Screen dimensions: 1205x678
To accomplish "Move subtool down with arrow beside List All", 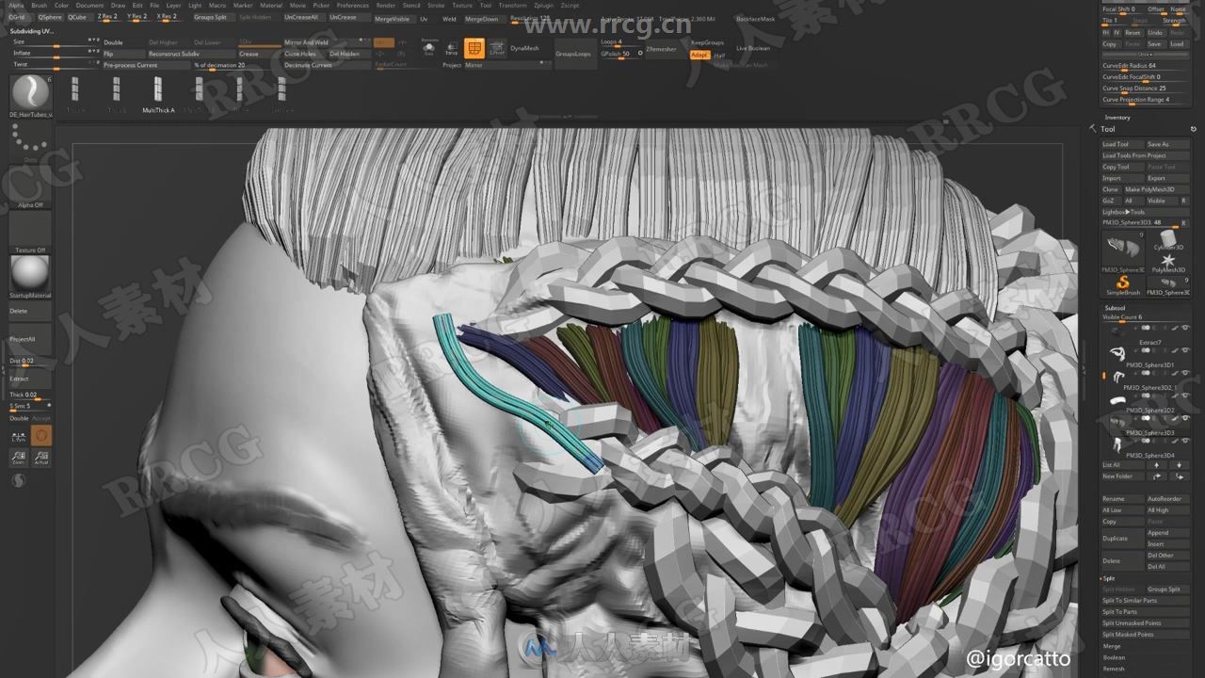I will 1179,465.
